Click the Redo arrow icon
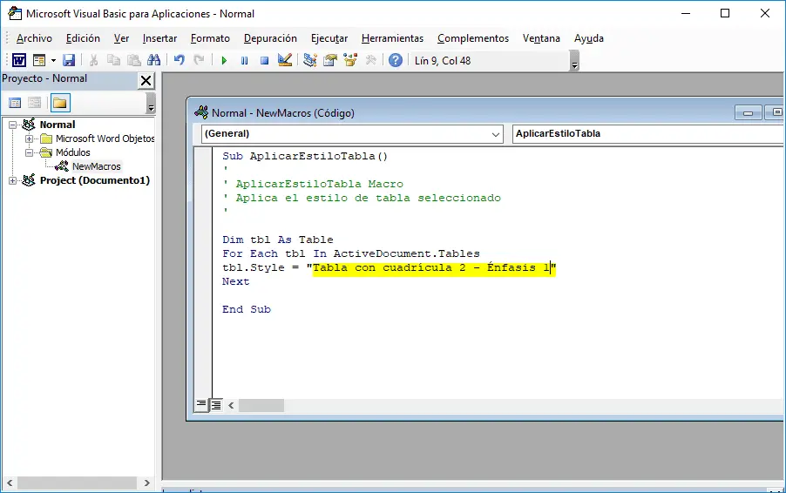 (199, 61)
